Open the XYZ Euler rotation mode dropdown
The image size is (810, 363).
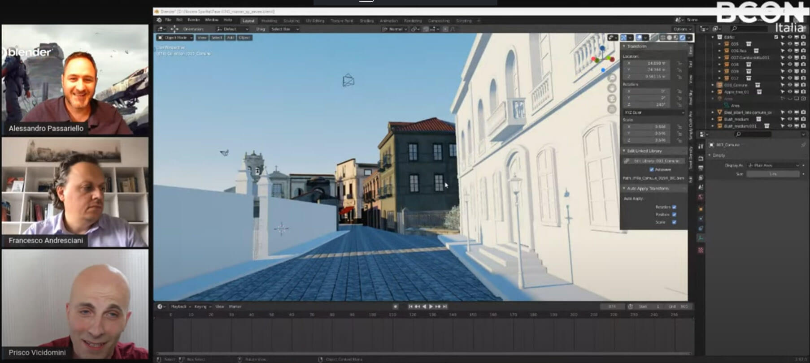tap(654, 112)
